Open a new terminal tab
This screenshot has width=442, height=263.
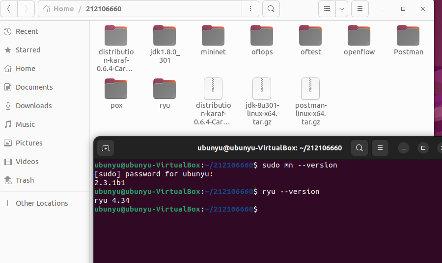pos(106,148)
